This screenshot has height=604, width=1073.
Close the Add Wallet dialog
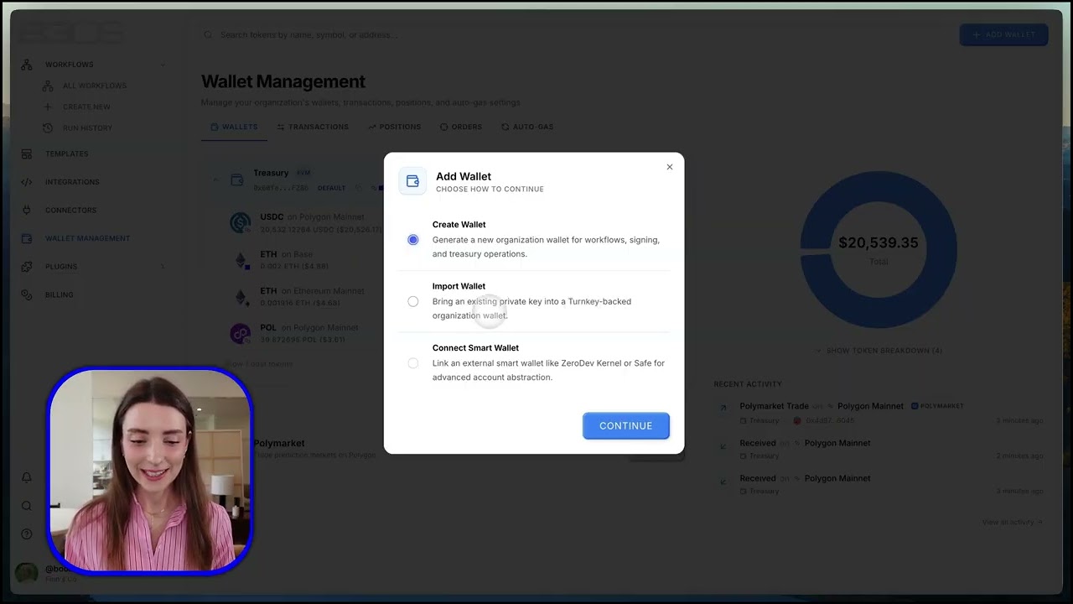670,167
